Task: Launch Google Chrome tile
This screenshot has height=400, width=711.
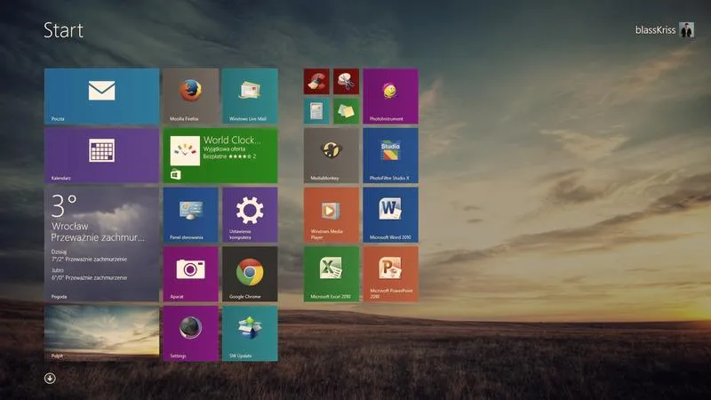Action: tap(250, 274)
